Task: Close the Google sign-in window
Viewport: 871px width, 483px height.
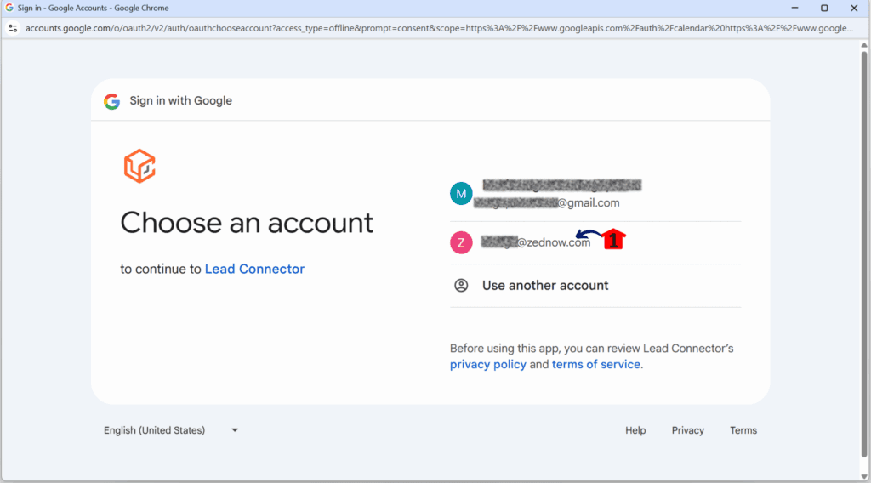Action: [x=854, y=8]
